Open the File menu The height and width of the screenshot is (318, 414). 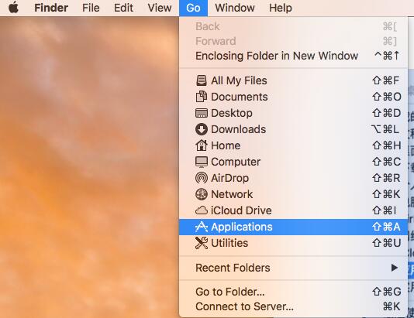click(x=91, y=8)
